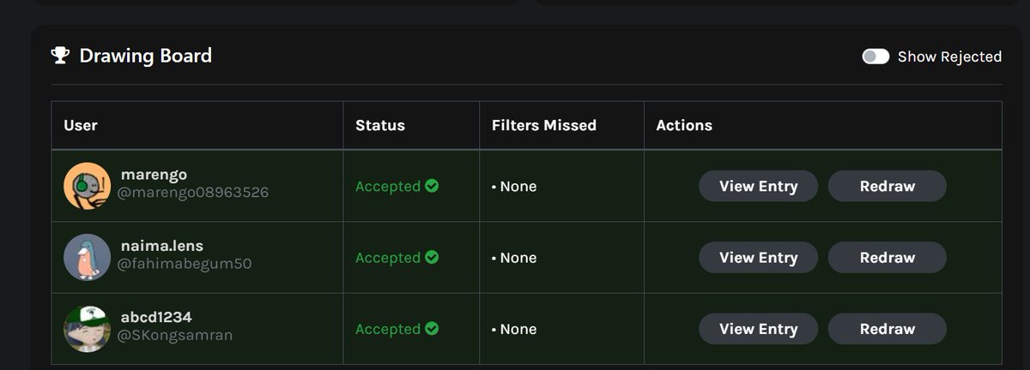The height and width of the screenshot is (370, 1030).
Task: View Entry for marengo
Action: [x=758, y=186]
